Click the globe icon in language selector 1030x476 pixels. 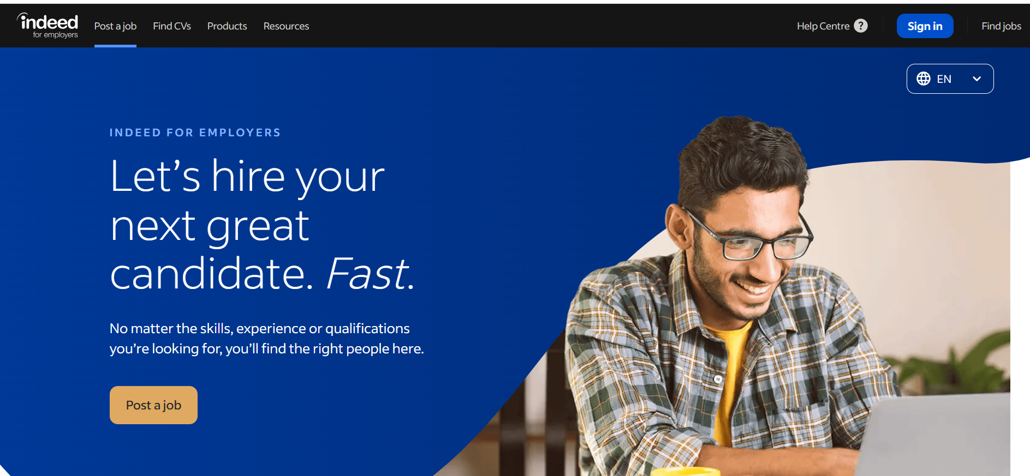(924, 79)
